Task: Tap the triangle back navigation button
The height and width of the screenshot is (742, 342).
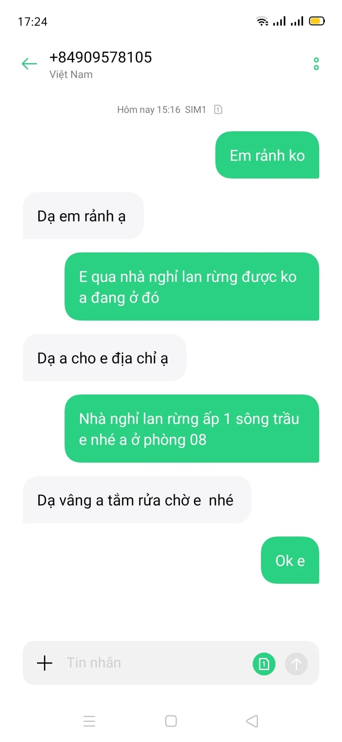Action: 252,721
